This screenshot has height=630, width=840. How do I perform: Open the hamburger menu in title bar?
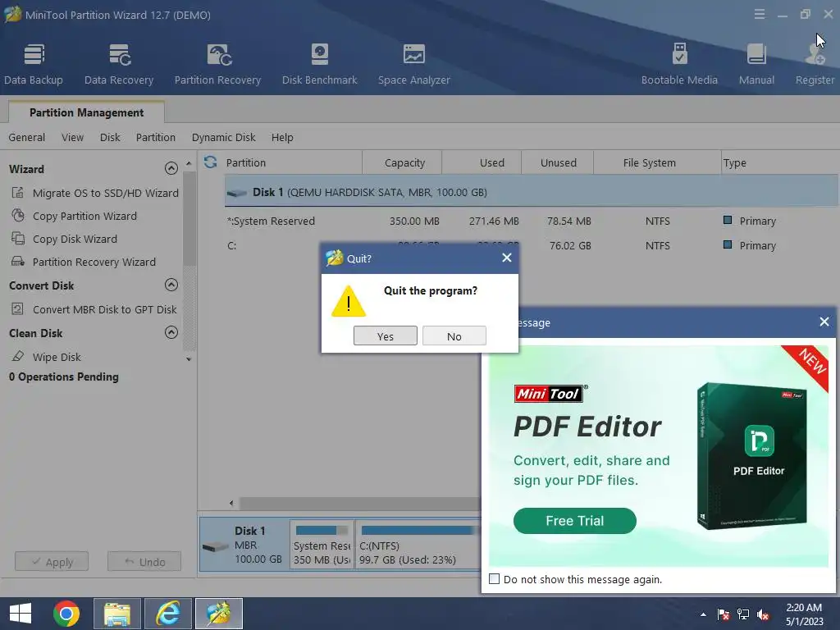pos(759,15)
